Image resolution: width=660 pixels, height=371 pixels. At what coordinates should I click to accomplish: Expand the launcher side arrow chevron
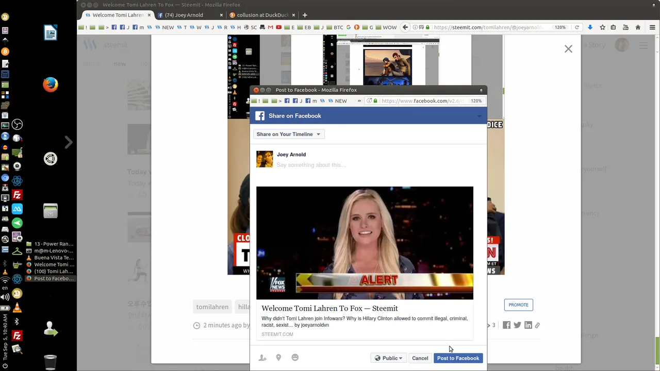tap(69, 142)
